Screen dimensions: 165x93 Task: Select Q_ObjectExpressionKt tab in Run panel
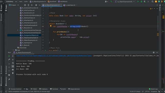23,52
